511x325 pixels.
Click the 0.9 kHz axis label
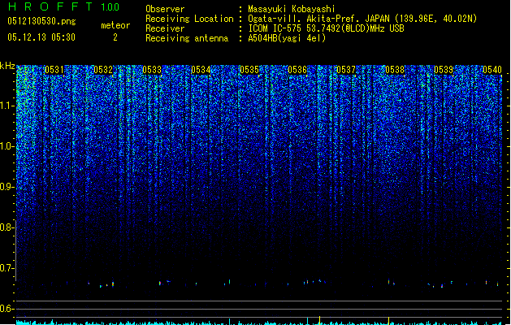point(7,187)
